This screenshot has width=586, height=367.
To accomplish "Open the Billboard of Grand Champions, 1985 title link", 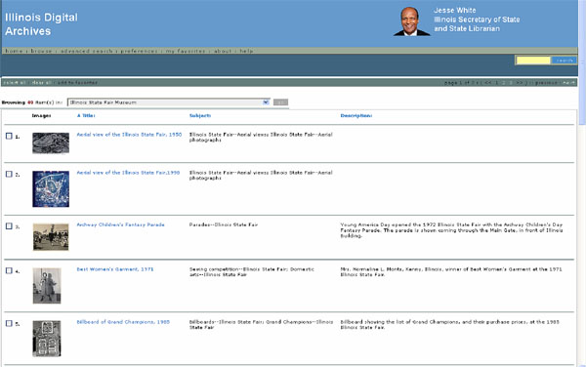I will pyautogui.click(x=123, y=321).
